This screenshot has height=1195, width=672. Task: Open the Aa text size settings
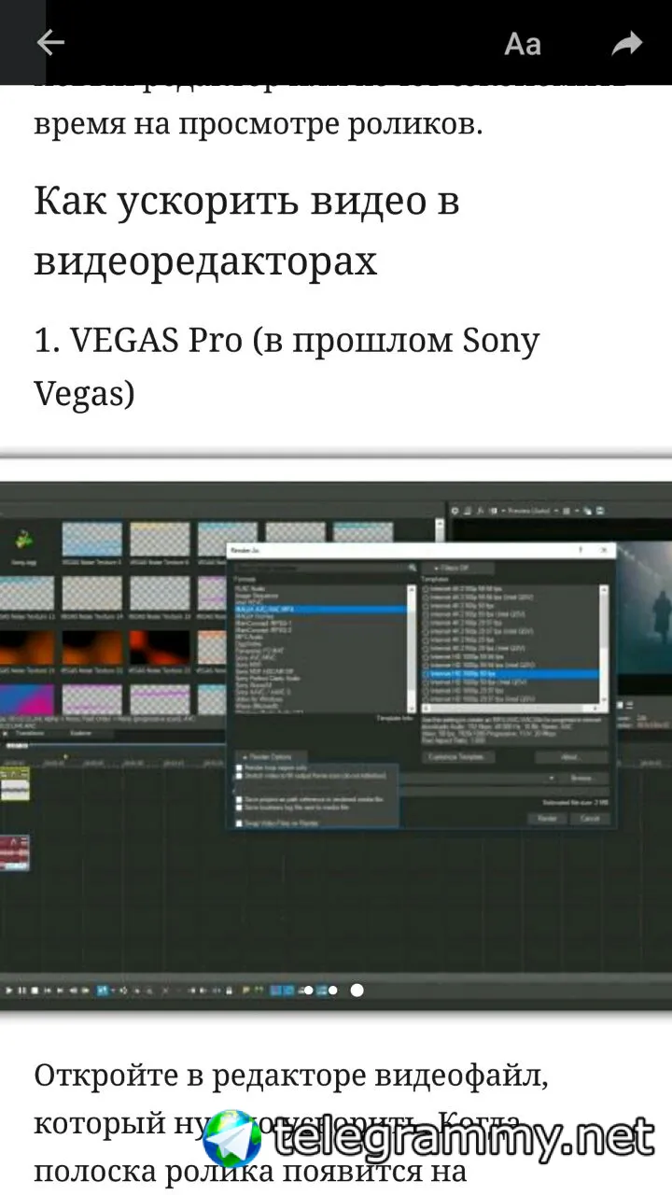pos(523,44)
